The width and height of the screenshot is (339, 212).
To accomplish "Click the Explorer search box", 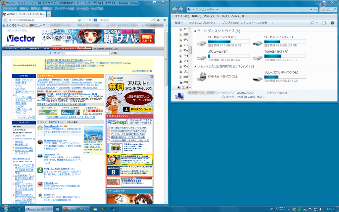I will pos(328,10).
